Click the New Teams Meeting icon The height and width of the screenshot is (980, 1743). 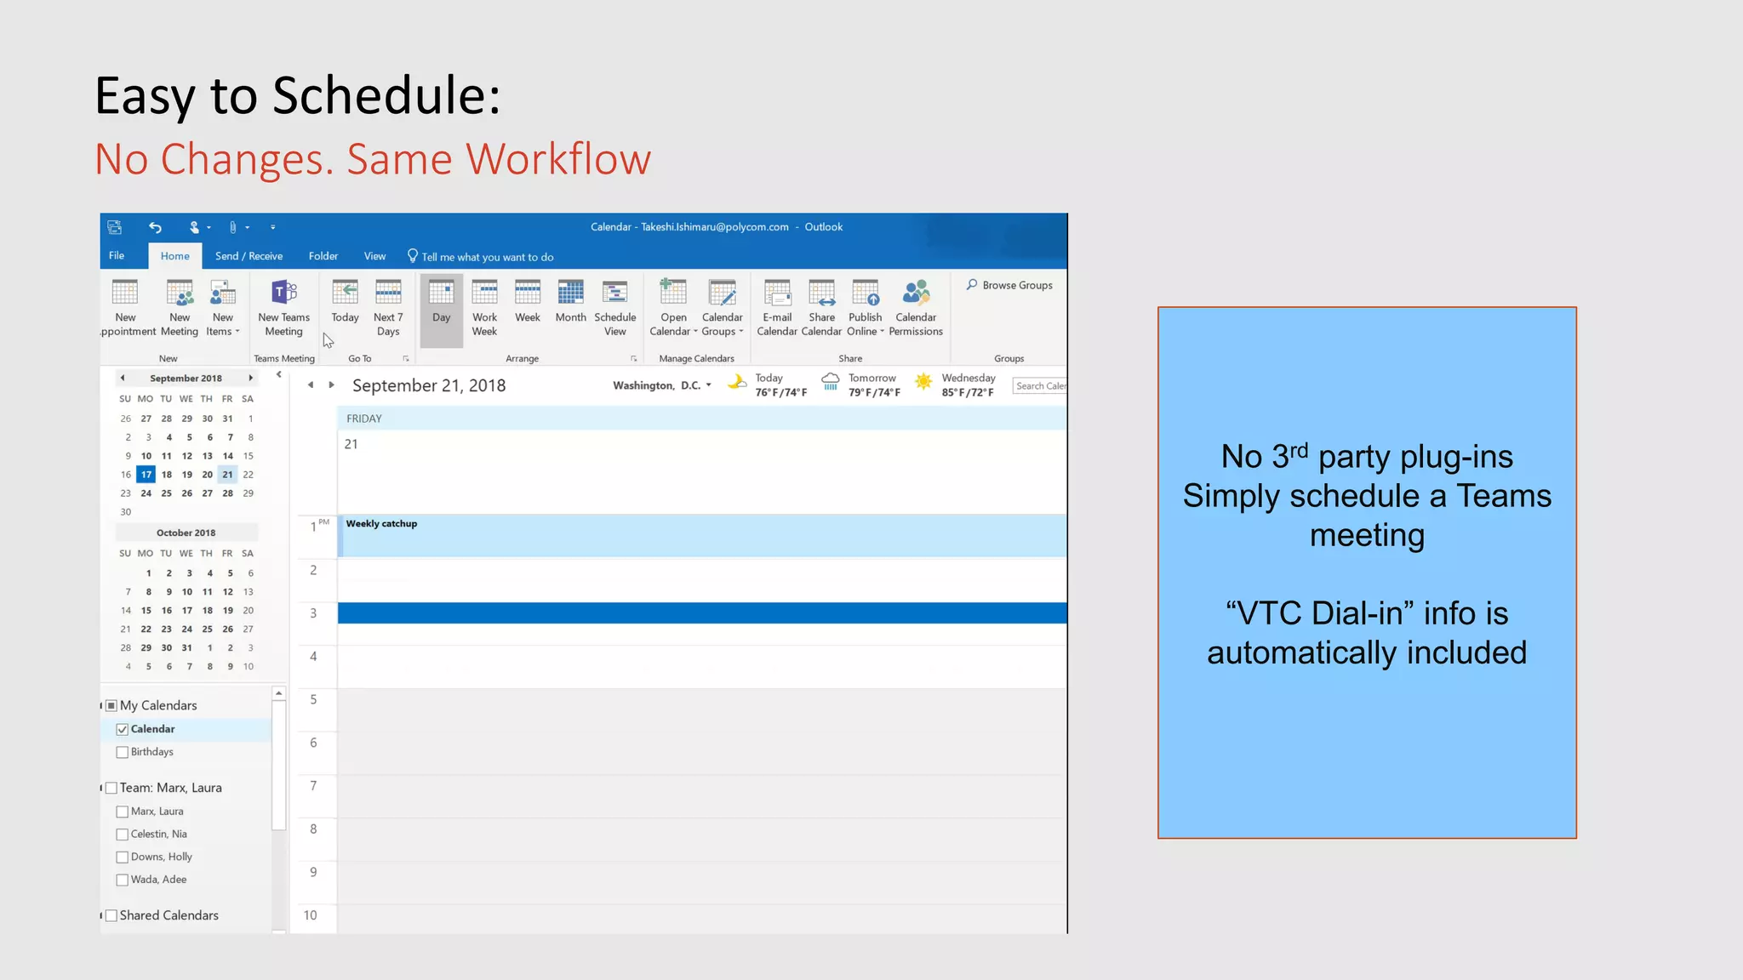pyautogui.click(x=283, y=293)
